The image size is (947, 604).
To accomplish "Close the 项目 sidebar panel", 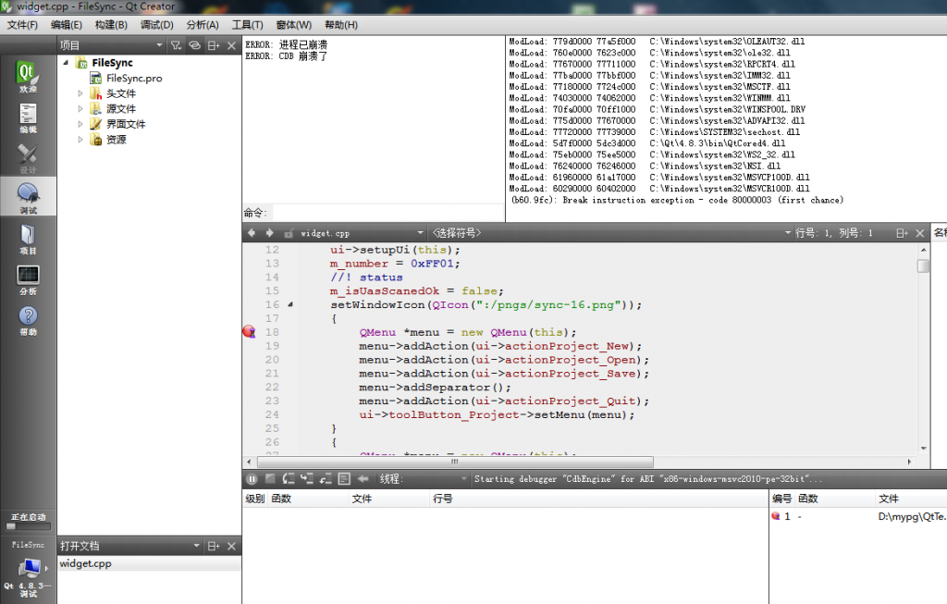I will click(x=231, y=45).
